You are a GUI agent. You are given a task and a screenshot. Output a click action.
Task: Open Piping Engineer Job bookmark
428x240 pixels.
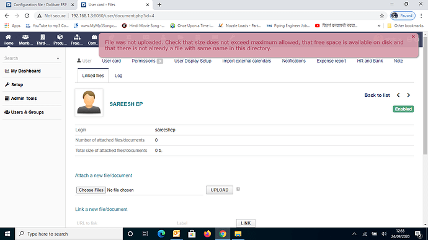288,25
